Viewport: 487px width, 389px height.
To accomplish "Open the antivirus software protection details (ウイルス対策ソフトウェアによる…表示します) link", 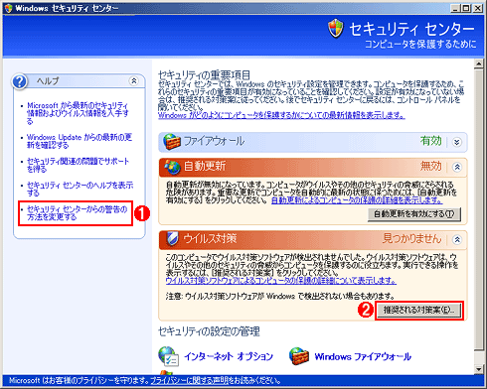I will (x=281, y=281).
